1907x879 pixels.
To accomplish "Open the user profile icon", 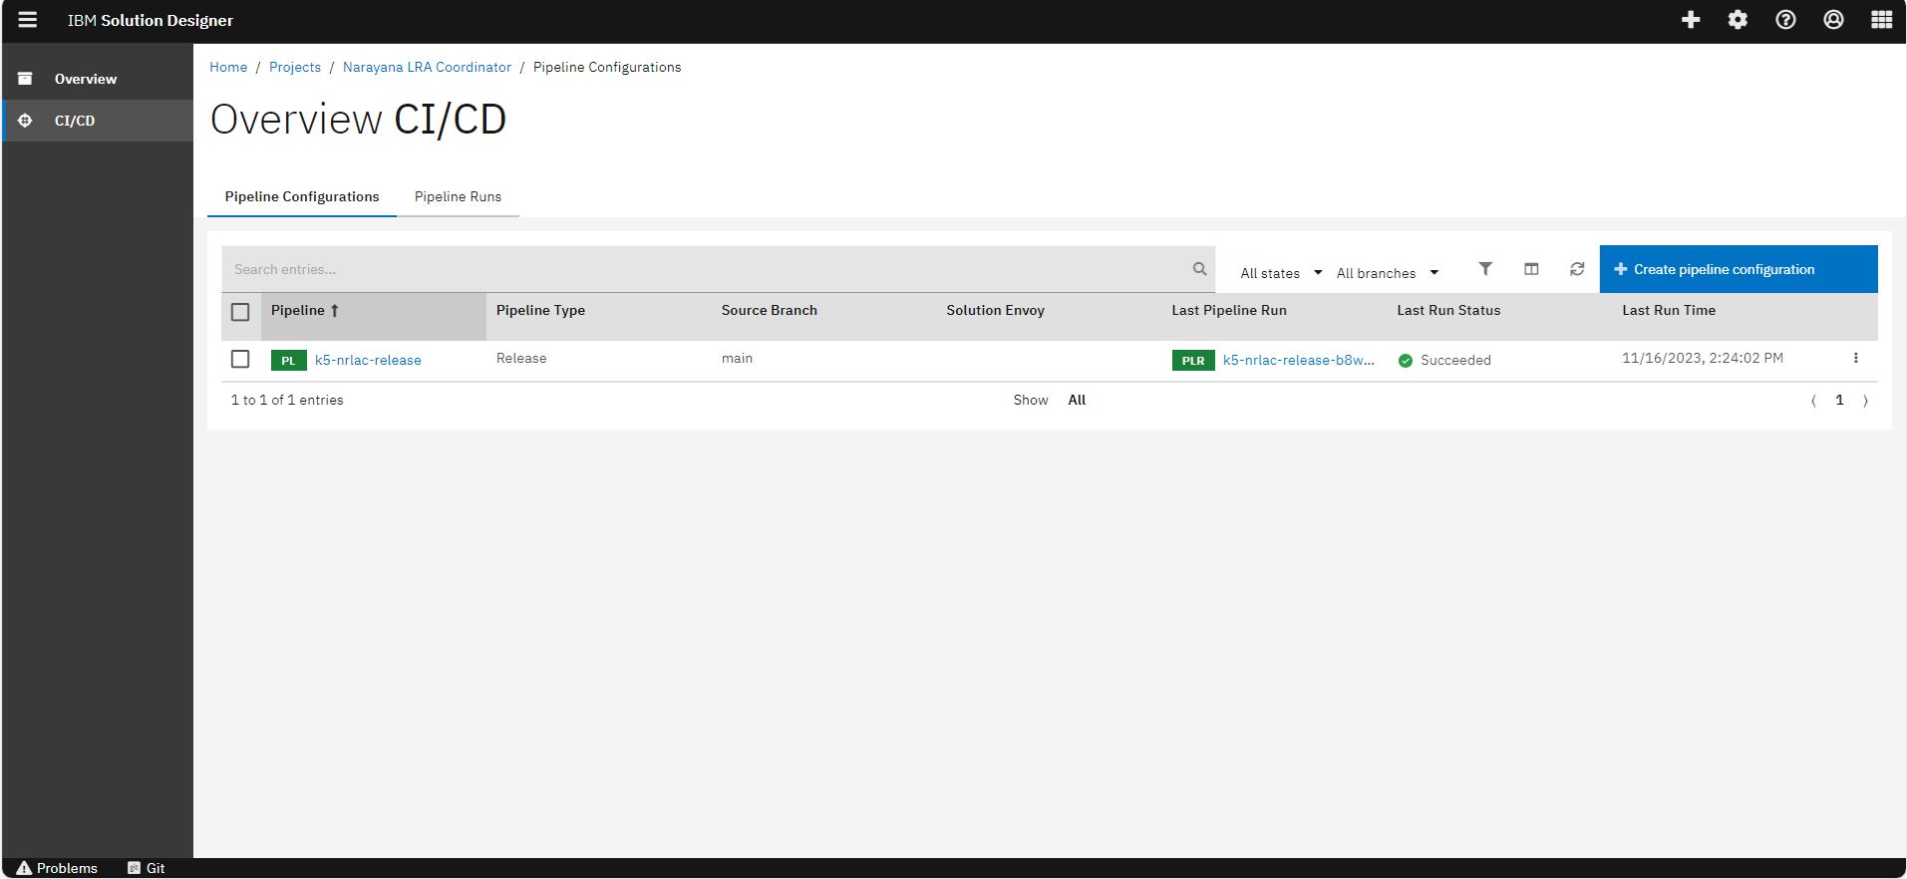I will (x=1833, y=20).
